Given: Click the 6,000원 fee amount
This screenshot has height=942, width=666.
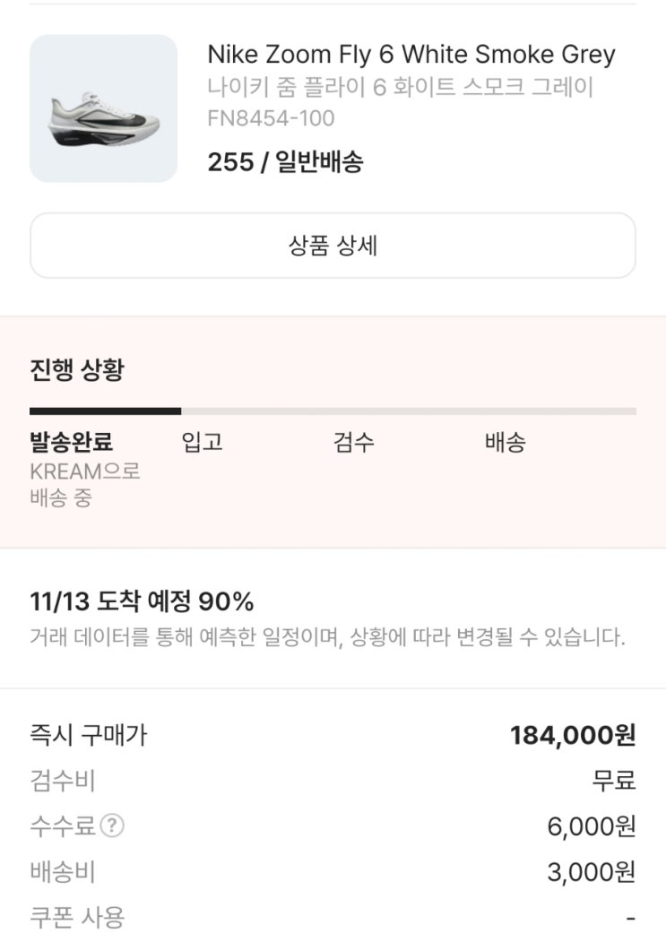Looking at the screenshot, I should click(x=592, y=826).
